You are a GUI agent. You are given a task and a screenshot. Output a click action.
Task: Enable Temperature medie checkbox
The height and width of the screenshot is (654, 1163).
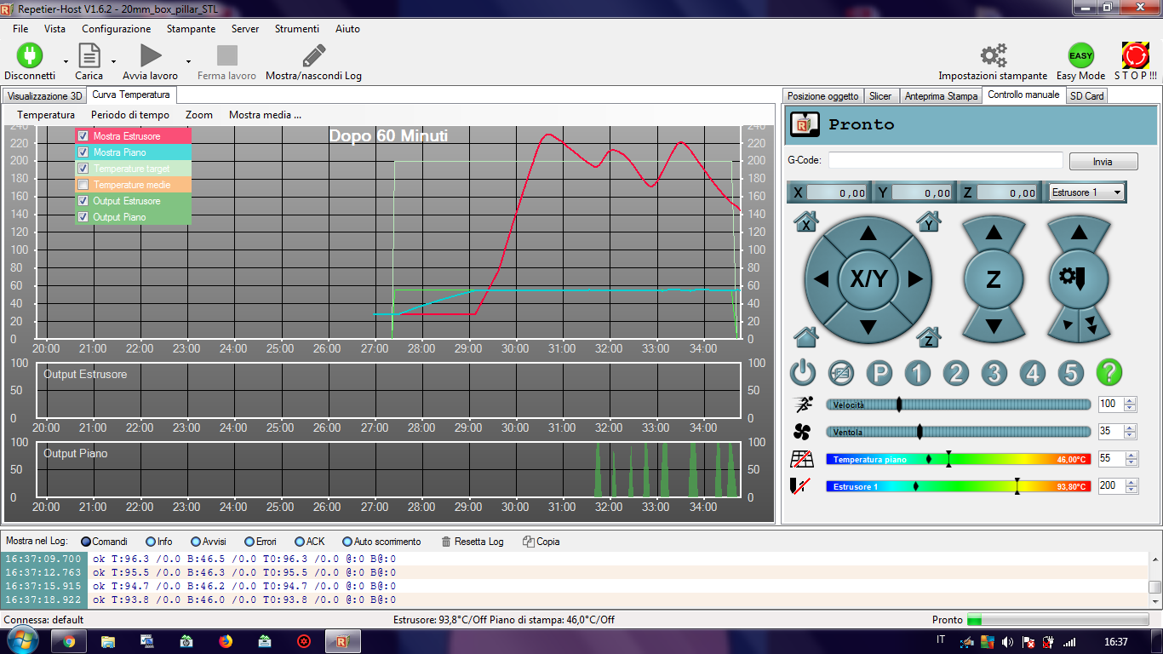[83, 185]
